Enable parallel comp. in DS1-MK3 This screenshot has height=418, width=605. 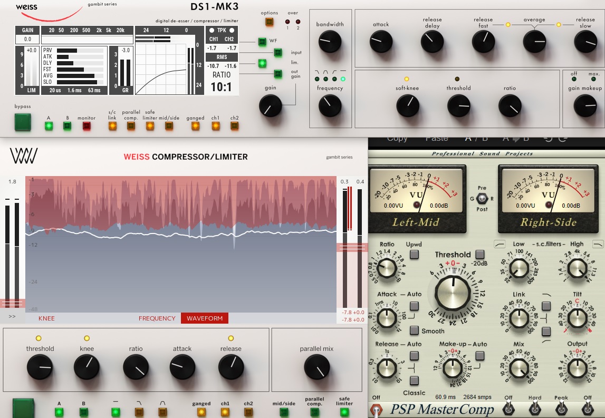pos(131,125)
